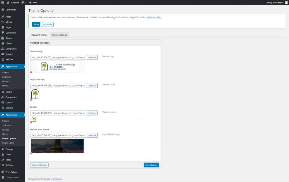Click the Website Loader URL field

[58, 85]
